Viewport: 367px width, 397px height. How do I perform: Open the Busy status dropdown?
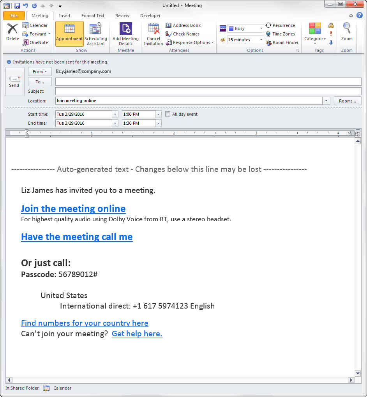pos(261,28)
